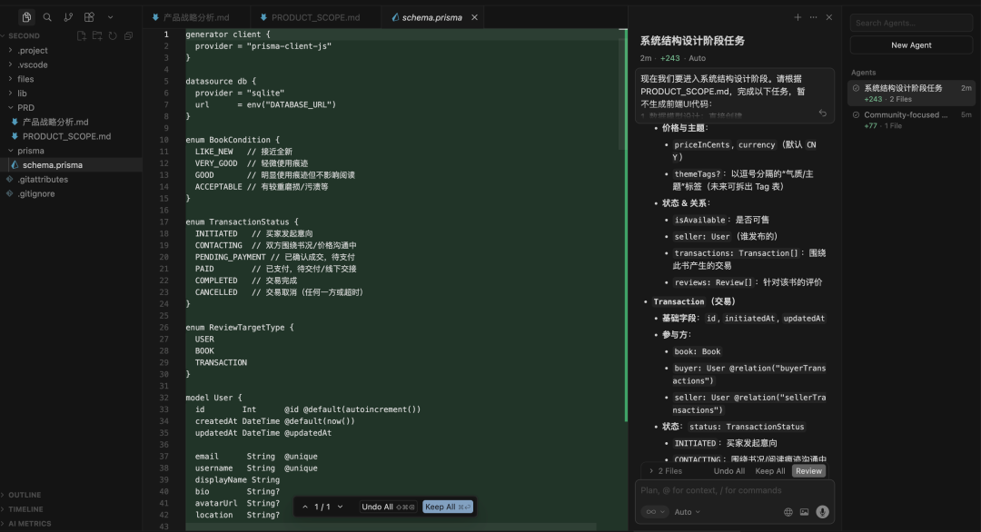Click the New File icon in explorer
The image size is (981, 532).
click(82, 36)
